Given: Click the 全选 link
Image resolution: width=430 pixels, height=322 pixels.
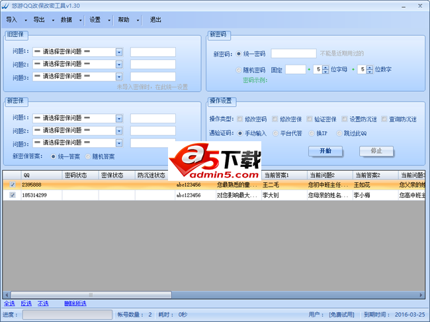Looking at the screenshot, I should (x=9, y=304).
